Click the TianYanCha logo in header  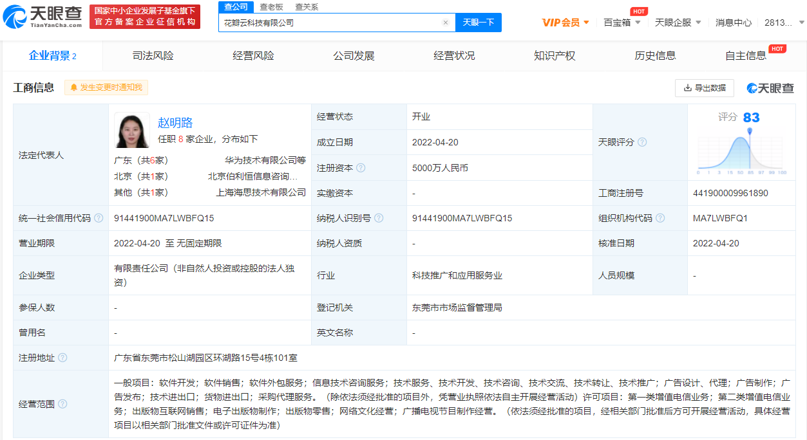[43, 17]
